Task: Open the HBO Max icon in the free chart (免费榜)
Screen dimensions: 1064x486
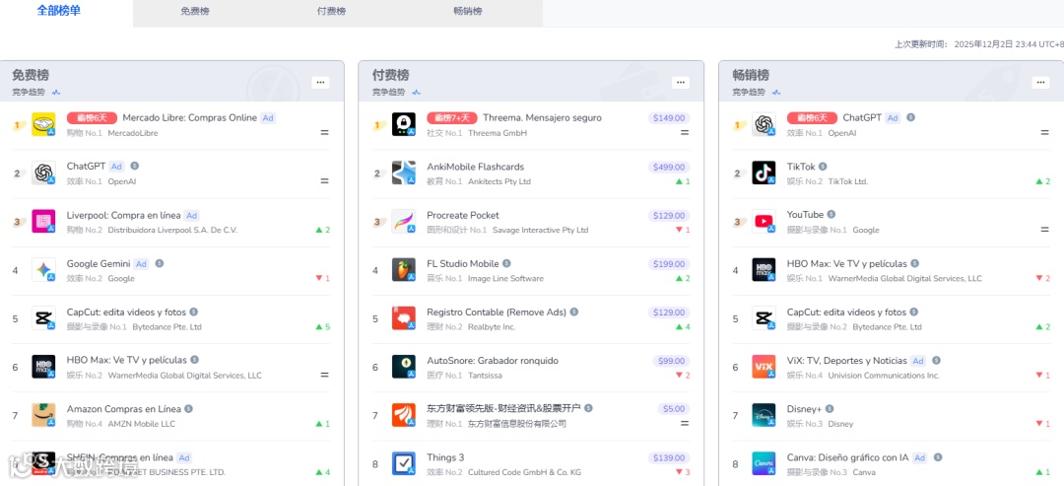Action: click(43, 367)
